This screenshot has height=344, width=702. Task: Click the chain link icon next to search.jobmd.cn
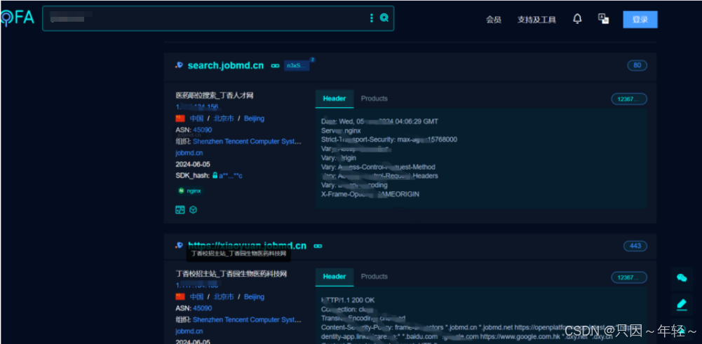point(275,66)
